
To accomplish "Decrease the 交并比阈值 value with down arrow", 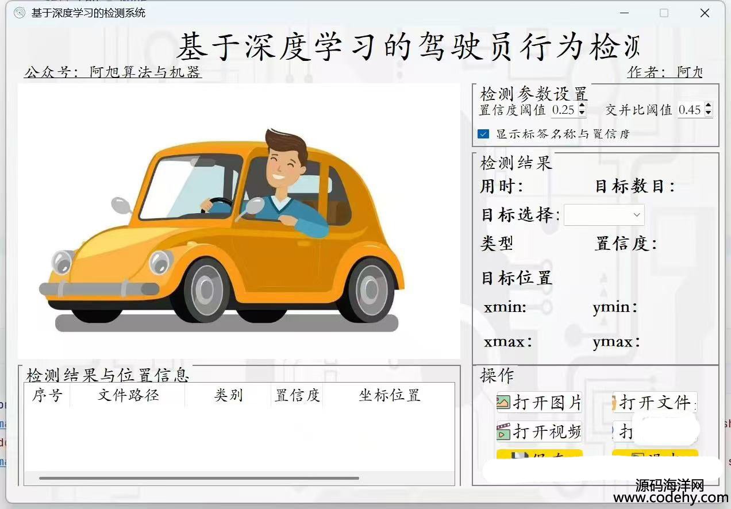I will 708,113.
